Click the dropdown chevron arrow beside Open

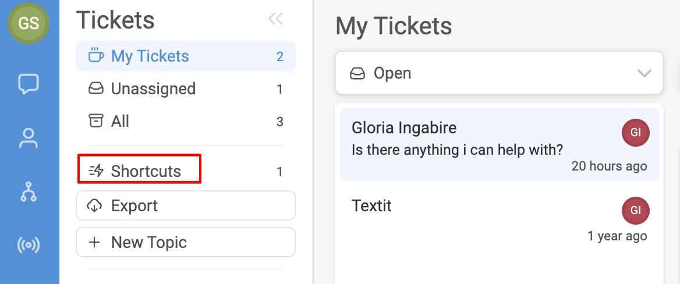coord(644,73)
